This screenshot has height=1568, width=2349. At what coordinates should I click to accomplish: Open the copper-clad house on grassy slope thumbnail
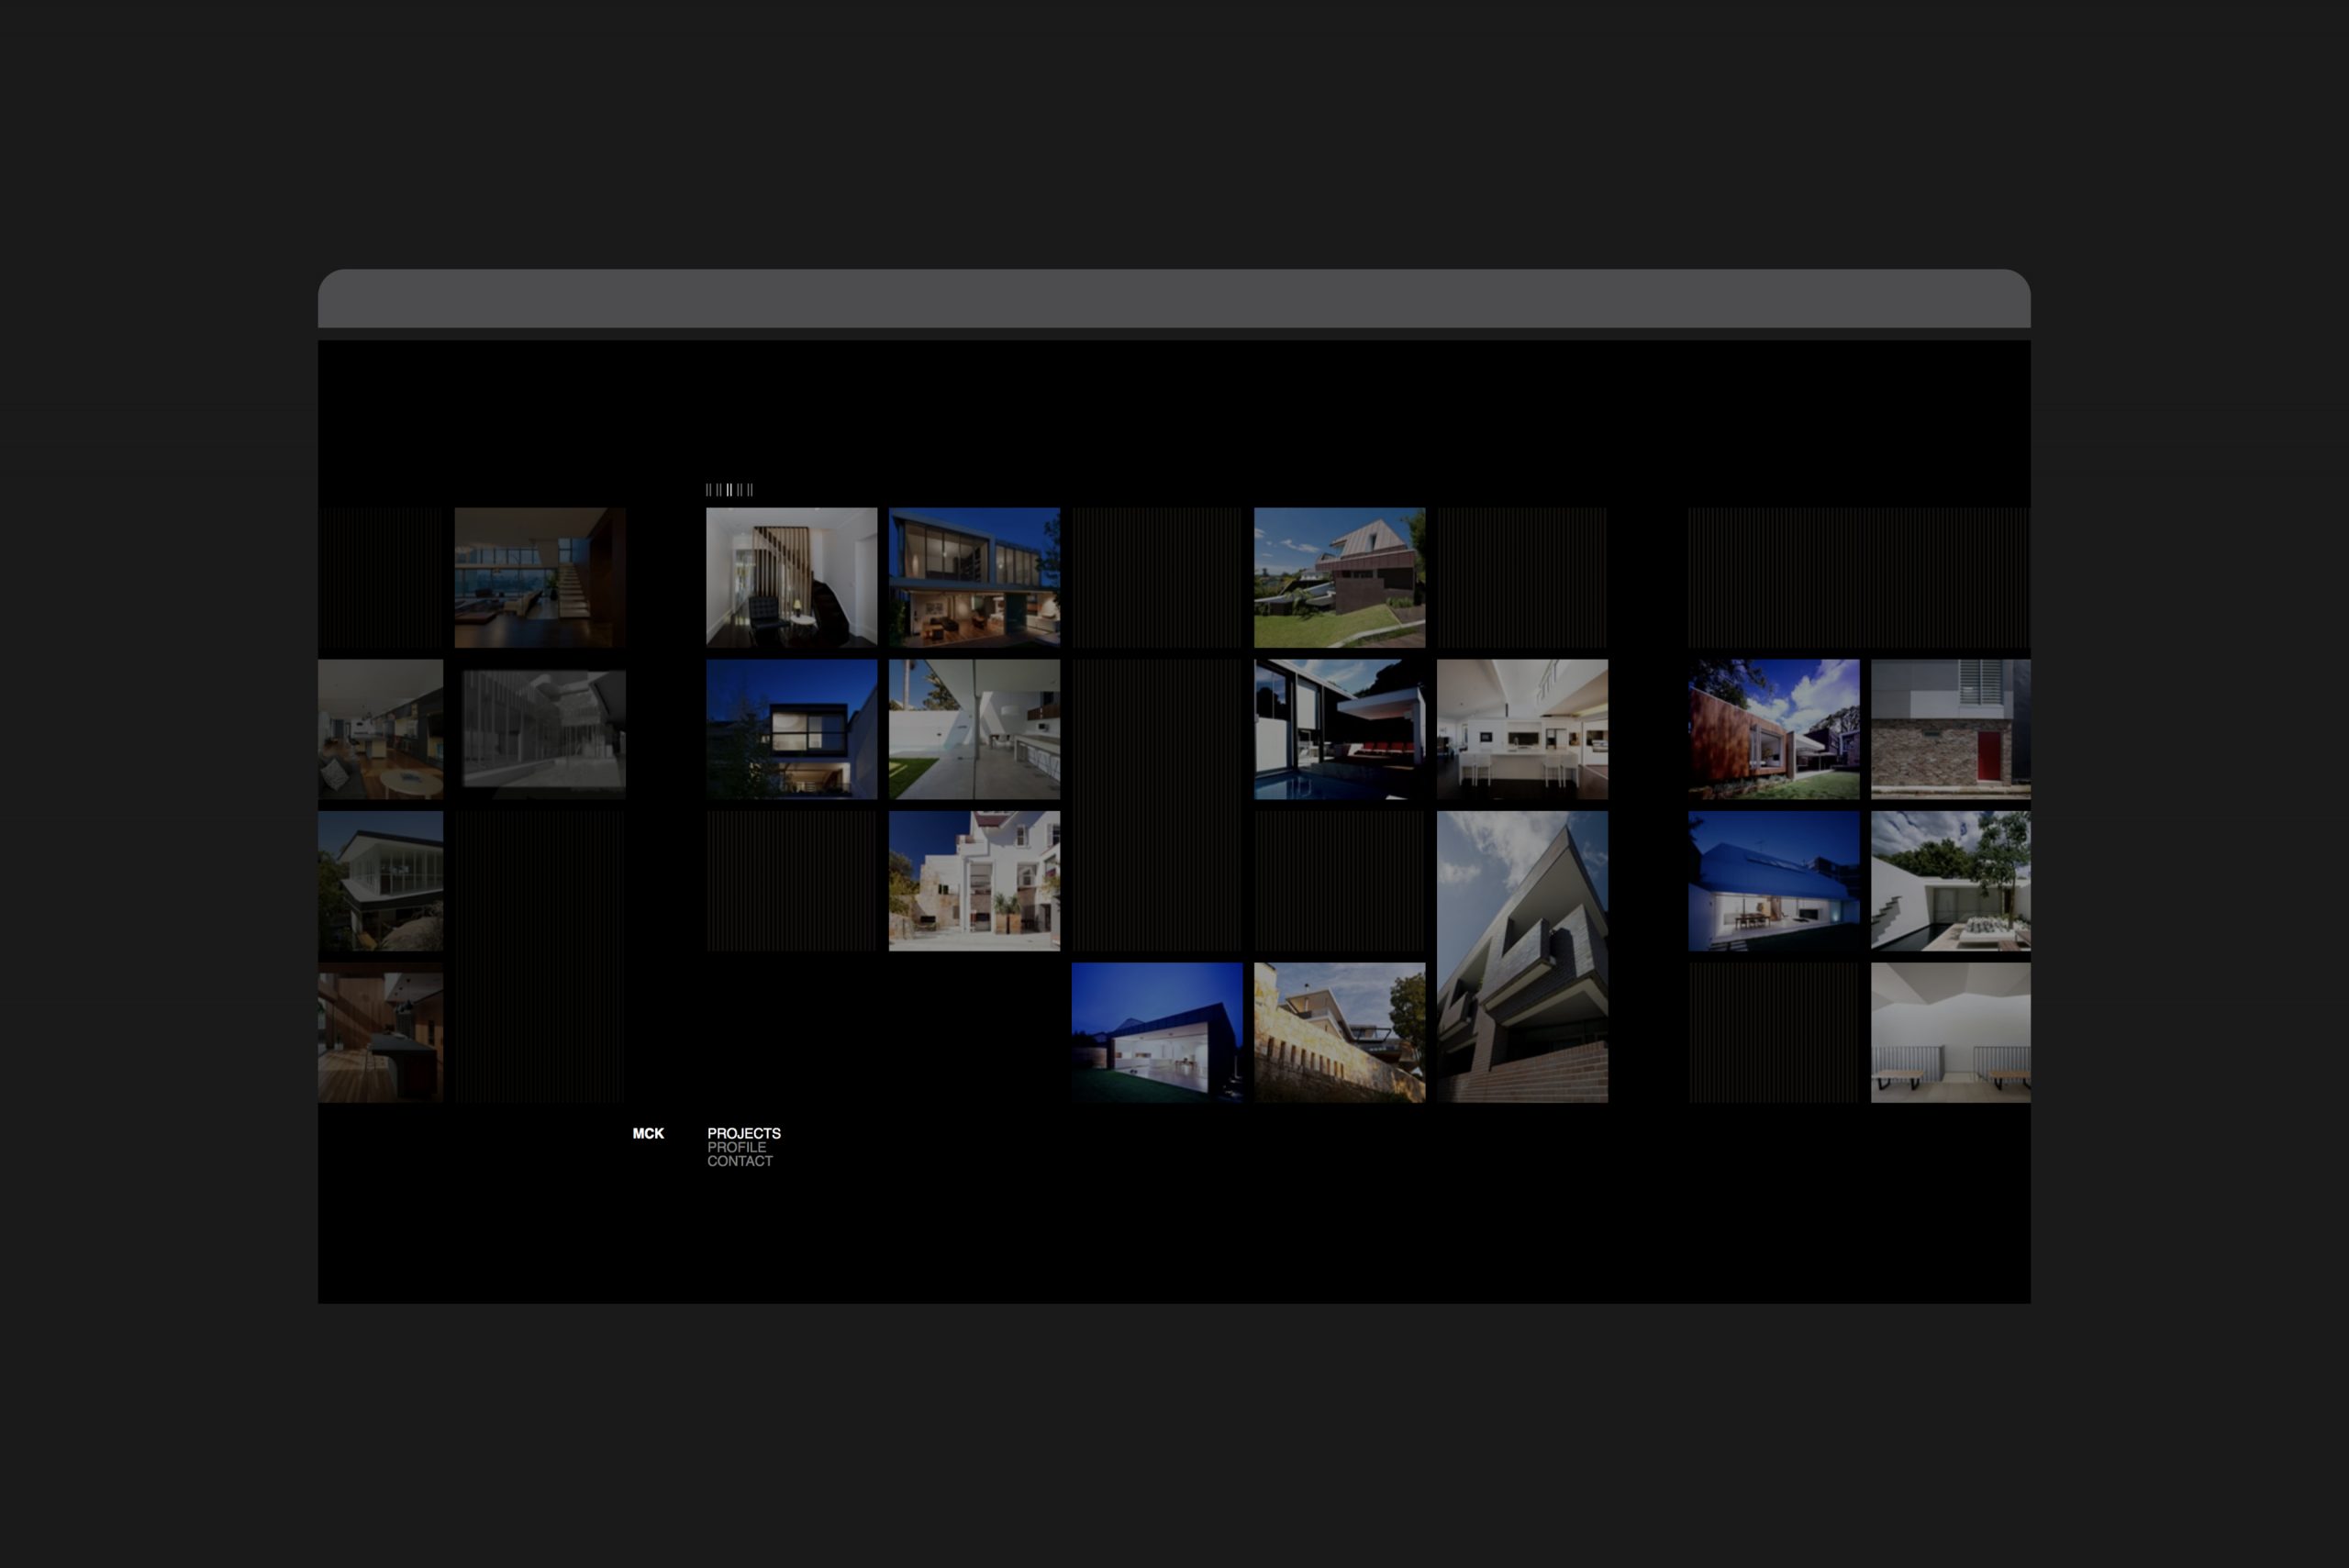[x=1339, y=577]
